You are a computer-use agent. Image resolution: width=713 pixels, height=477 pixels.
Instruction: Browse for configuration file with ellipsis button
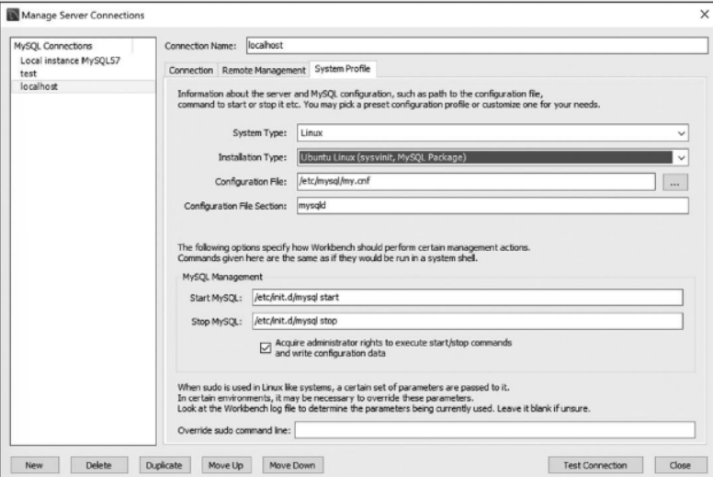coord(674,182)
